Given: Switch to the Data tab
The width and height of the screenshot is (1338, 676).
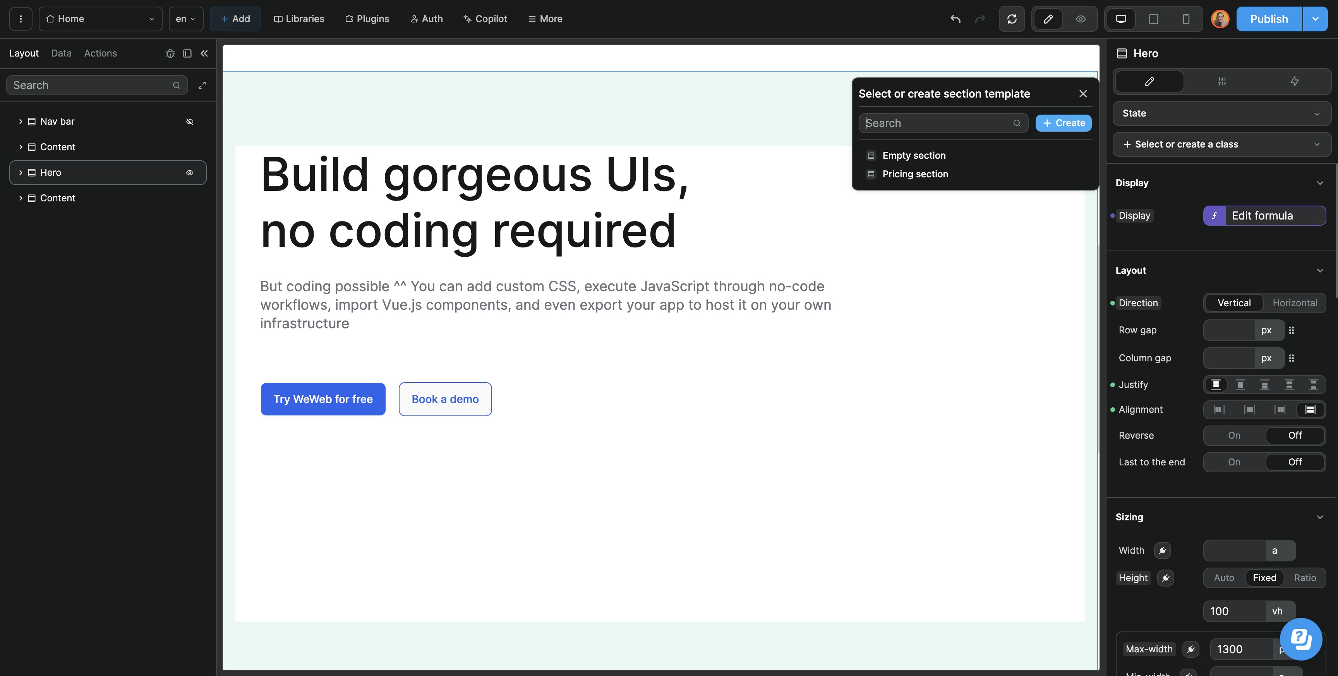Looking at the screenshot, I should click(x=61, y=53).
